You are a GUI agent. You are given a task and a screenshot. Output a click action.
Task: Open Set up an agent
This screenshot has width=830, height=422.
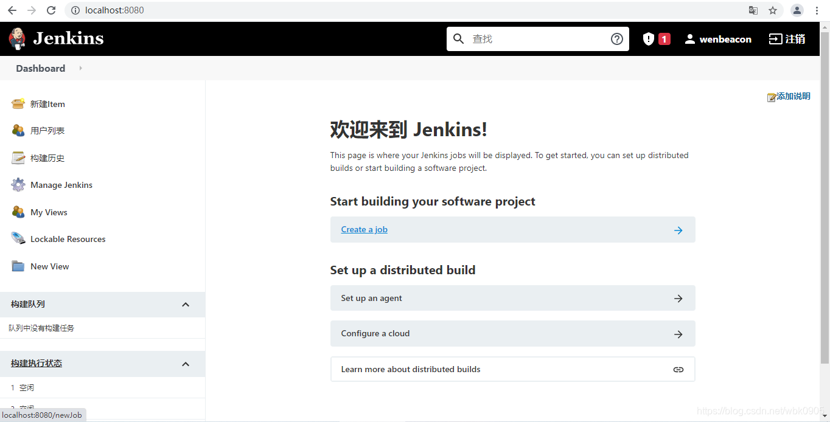click(x=512, y=298)
